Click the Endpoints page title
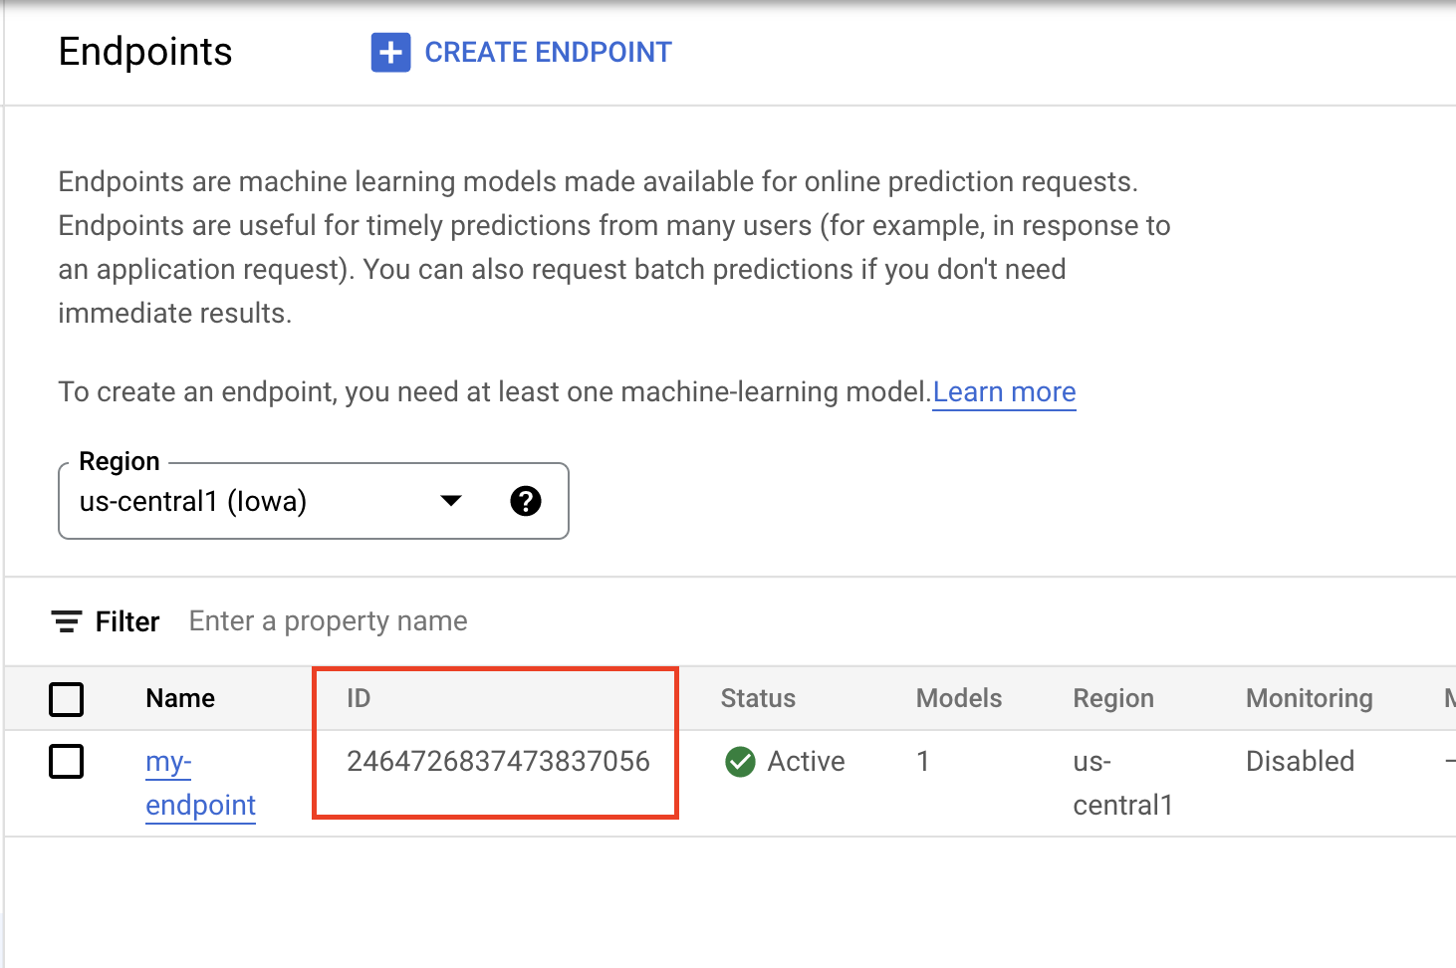The height and width of the screenshot is (968, 1456). click(145, 52)
